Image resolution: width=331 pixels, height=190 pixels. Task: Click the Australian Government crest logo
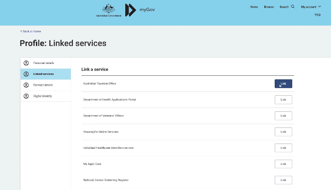[108, 10]
